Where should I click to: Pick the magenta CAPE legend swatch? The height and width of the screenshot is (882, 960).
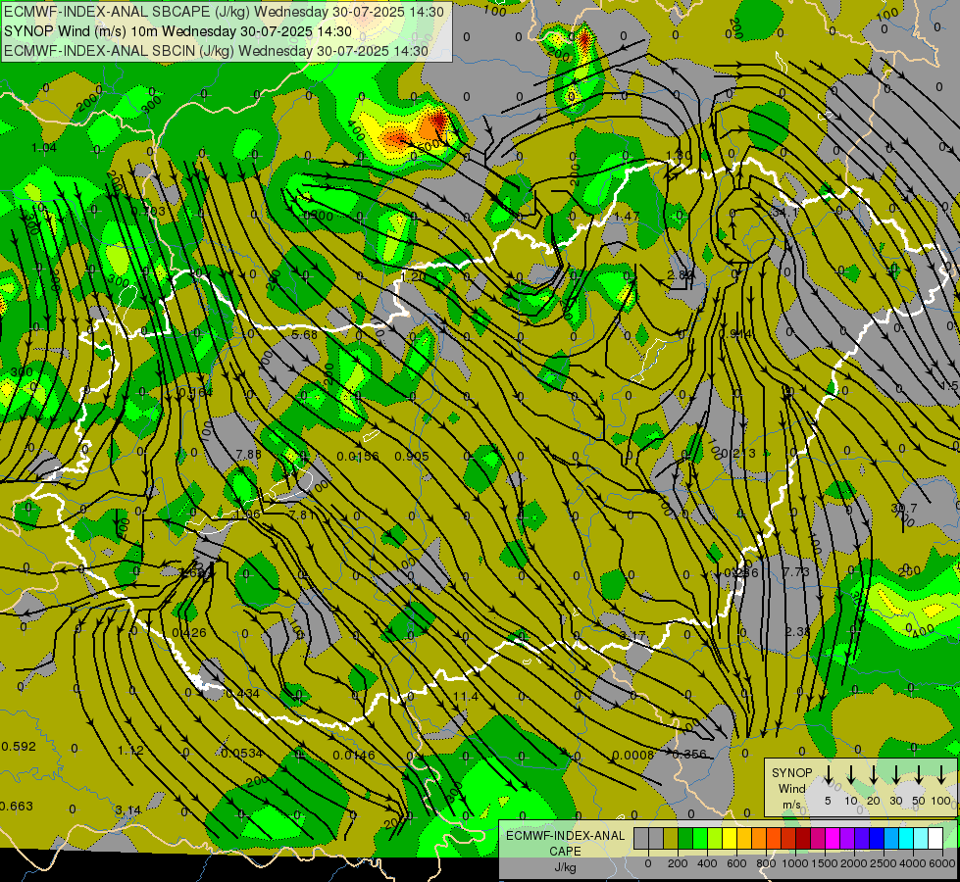click(x=833, y=839)
